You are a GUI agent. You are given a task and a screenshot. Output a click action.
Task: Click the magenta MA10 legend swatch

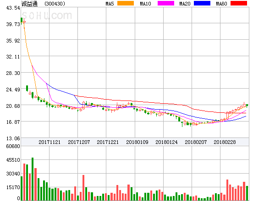tap(166, 3)
